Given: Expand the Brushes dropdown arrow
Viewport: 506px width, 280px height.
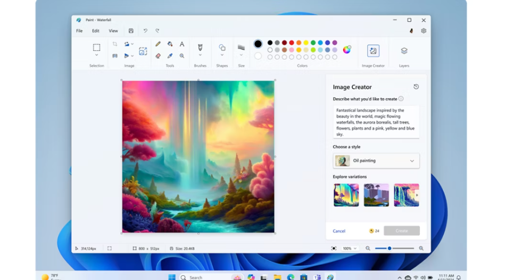Looking at the screenshot, I should 200,55.
